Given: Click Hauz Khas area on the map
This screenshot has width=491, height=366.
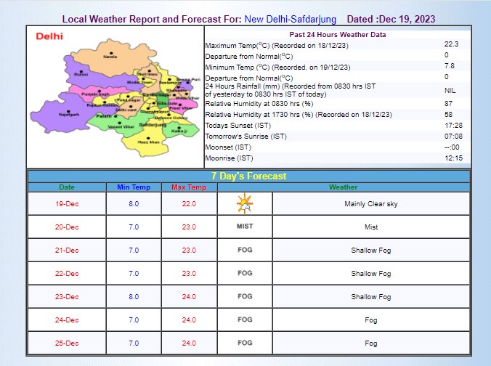Looking at the screenshot, I should pos(147,141).
